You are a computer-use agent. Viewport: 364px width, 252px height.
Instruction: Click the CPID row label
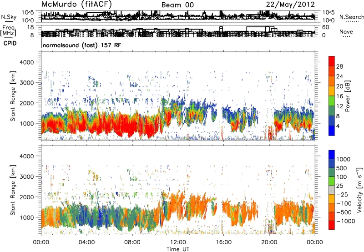tap(10, 43)
